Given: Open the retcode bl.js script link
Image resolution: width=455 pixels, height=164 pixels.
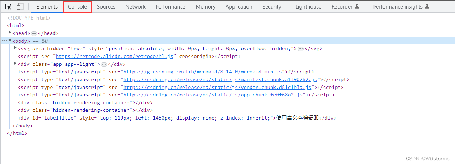Looking at the screenshot, I should [x=115, y=56].
